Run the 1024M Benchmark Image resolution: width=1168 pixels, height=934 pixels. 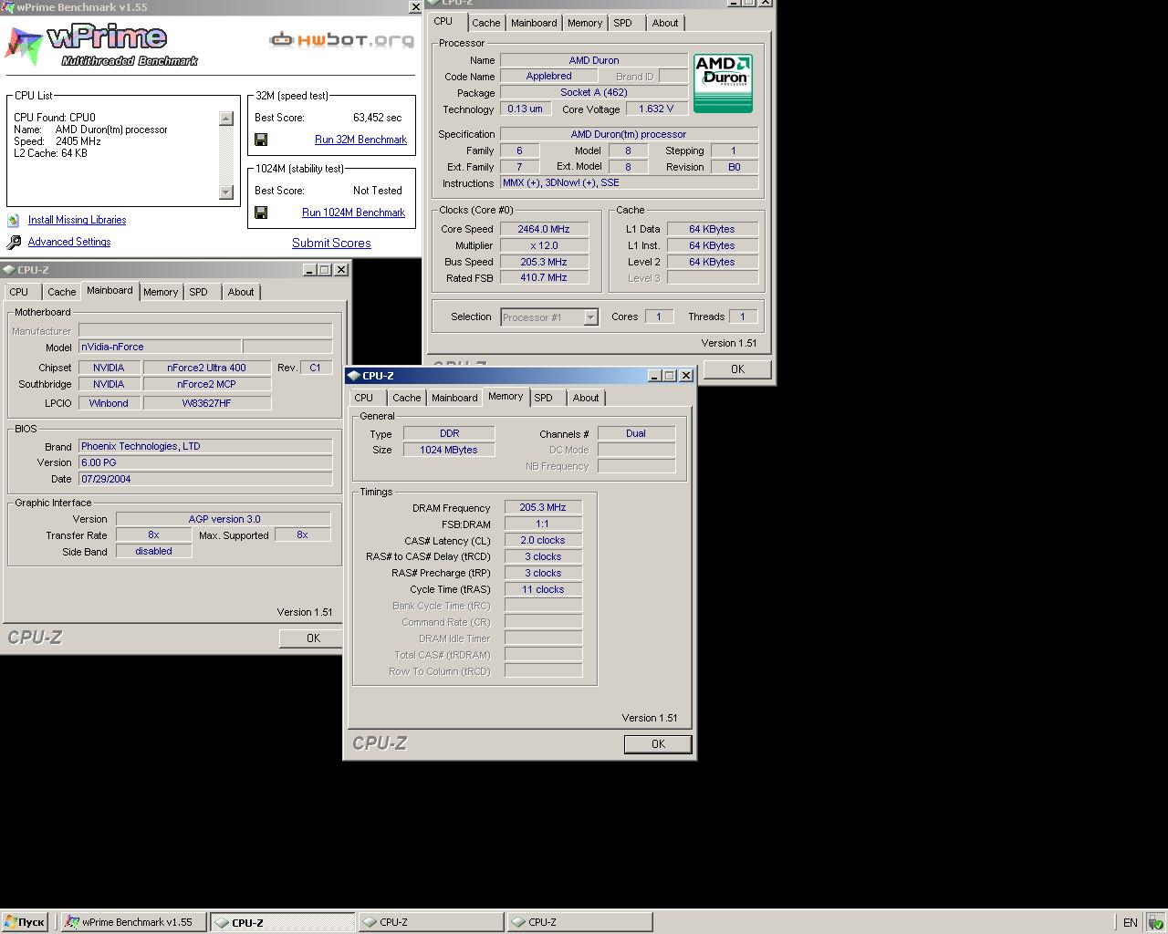coord(353,213)
